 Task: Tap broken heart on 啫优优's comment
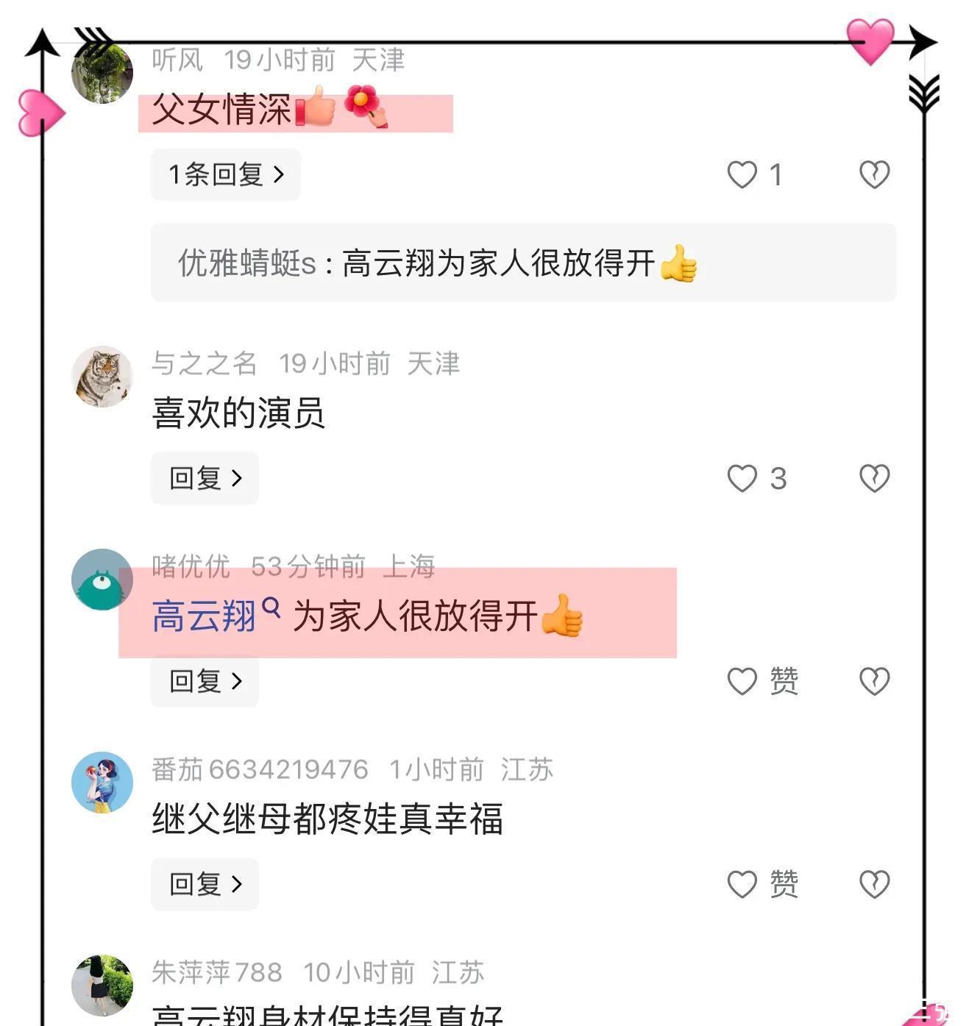(x=874, y=682)
